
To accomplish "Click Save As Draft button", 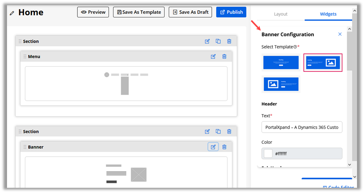I will tap(190, 12).
